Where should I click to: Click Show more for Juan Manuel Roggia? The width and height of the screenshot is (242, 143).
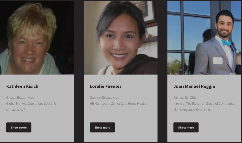pyautogui.click(x=186, y=127)
